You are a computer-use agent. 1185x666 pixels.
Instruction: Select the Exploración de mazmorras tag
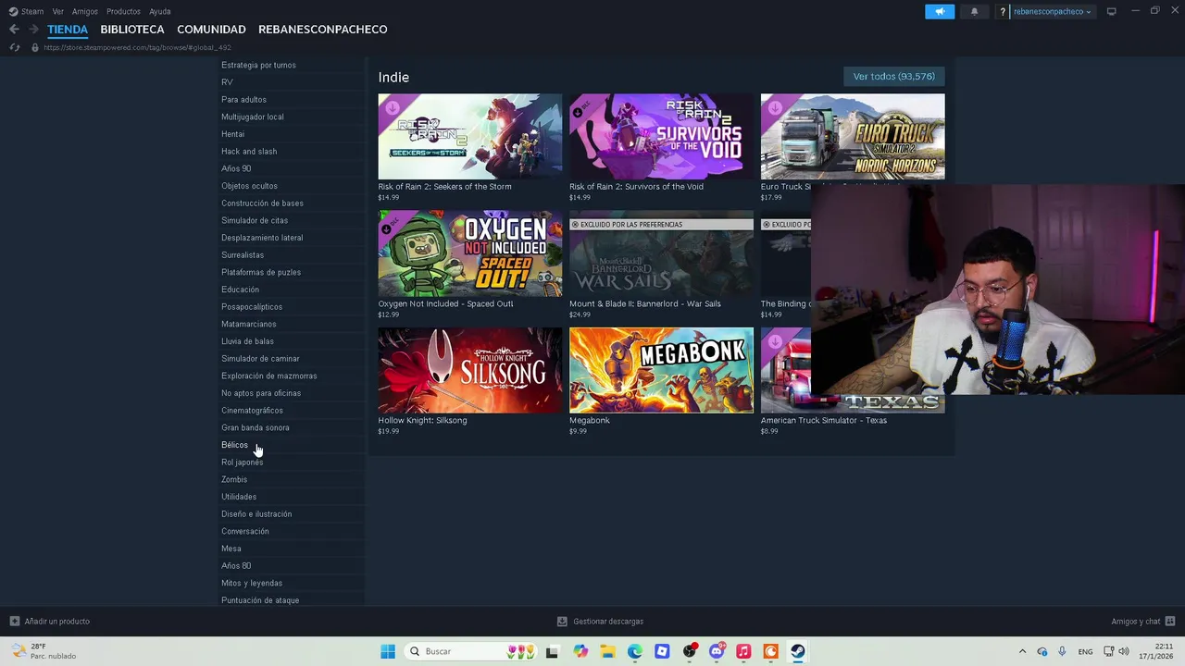[269, 376]
